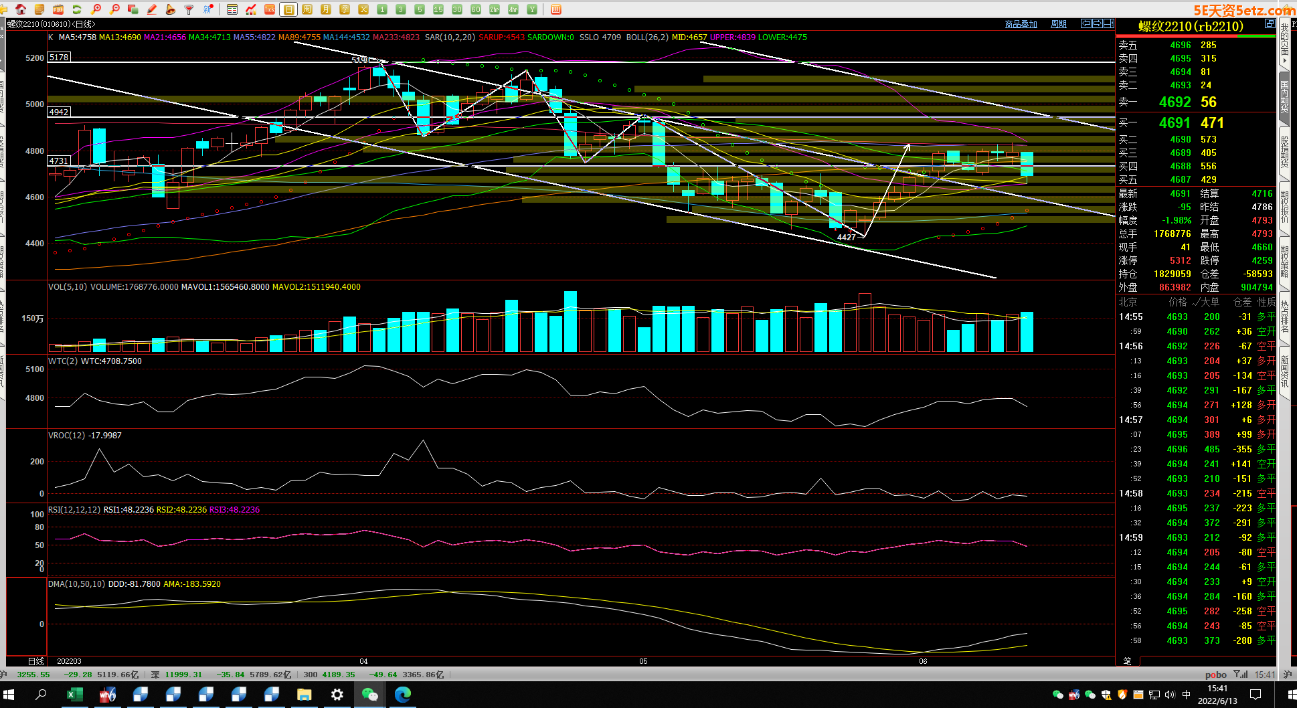This screenshot has height=708, width=1297.
Task: Open the 股指期货 side tab
Action: pos(1284,153)
